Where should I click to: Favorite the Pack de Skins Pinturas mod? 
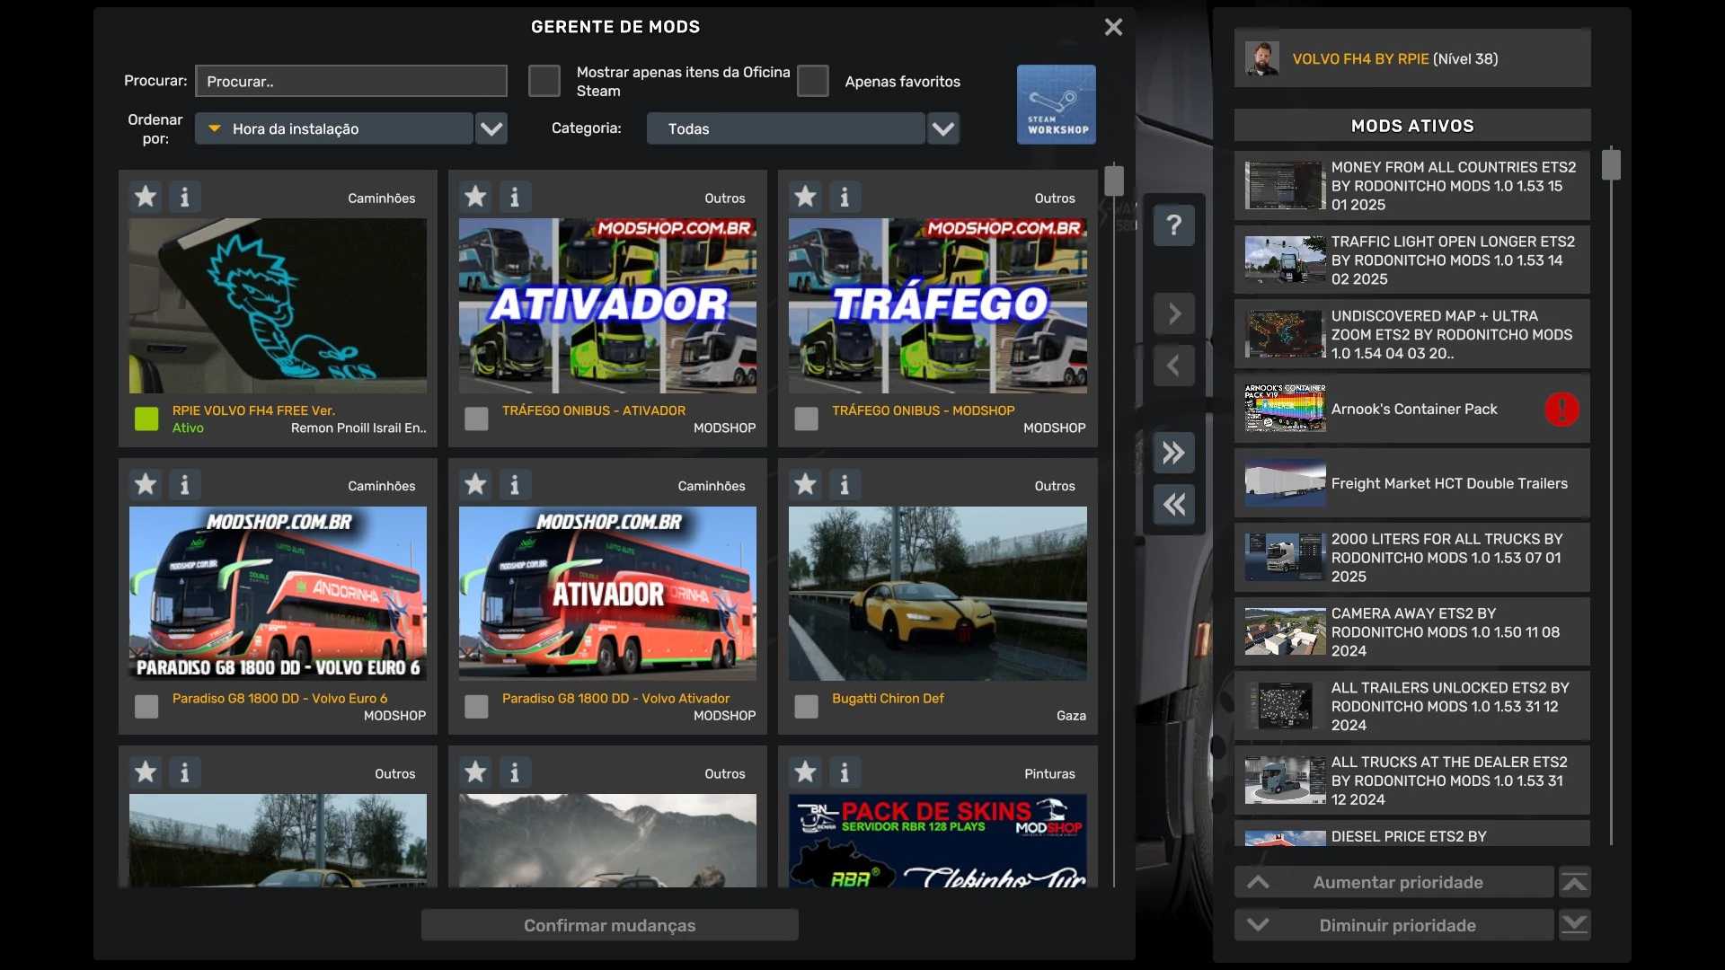click(805, 772)
